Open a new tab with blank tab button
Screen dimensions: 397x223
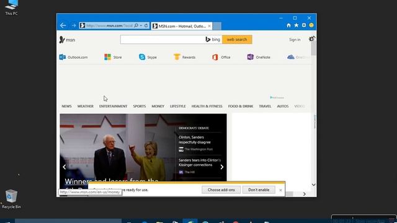click(217, 26)
